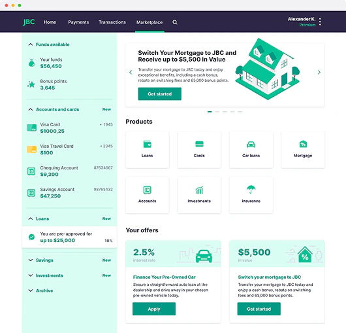Click the bonus points star icon
Screen dimensions: 346x333
[31, 84]
